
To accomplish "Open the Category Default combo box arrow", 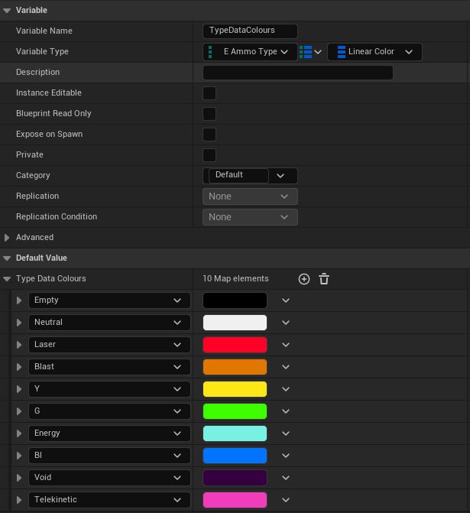I will [x=280, y=176].
